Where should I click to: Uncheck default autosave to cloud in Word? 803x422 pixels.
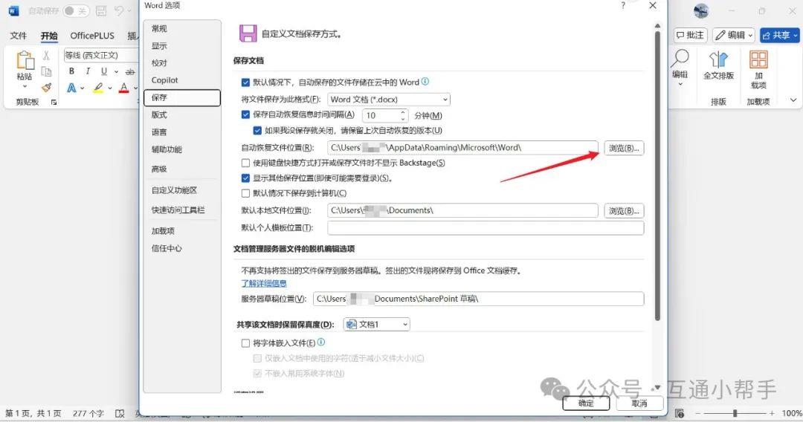coord(246,82)
